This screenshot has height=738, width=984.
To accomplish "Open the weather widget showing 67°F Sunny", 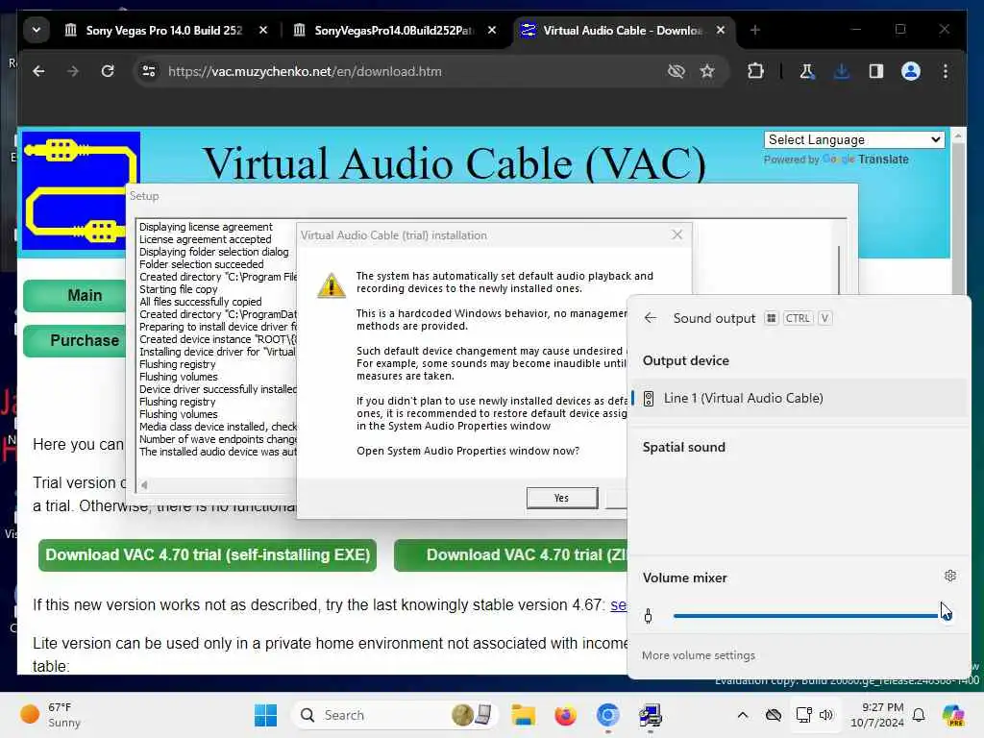I will tap(52, 715).
